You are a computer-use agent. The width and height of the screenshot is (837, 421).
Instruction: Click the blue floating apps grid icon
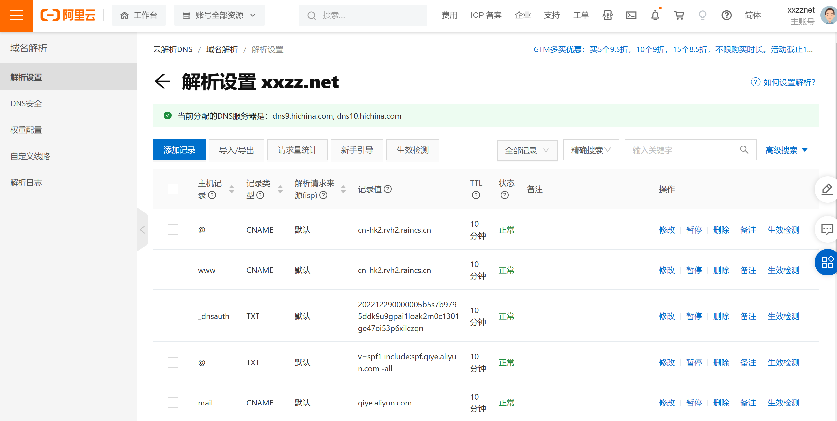coord(827,262)
